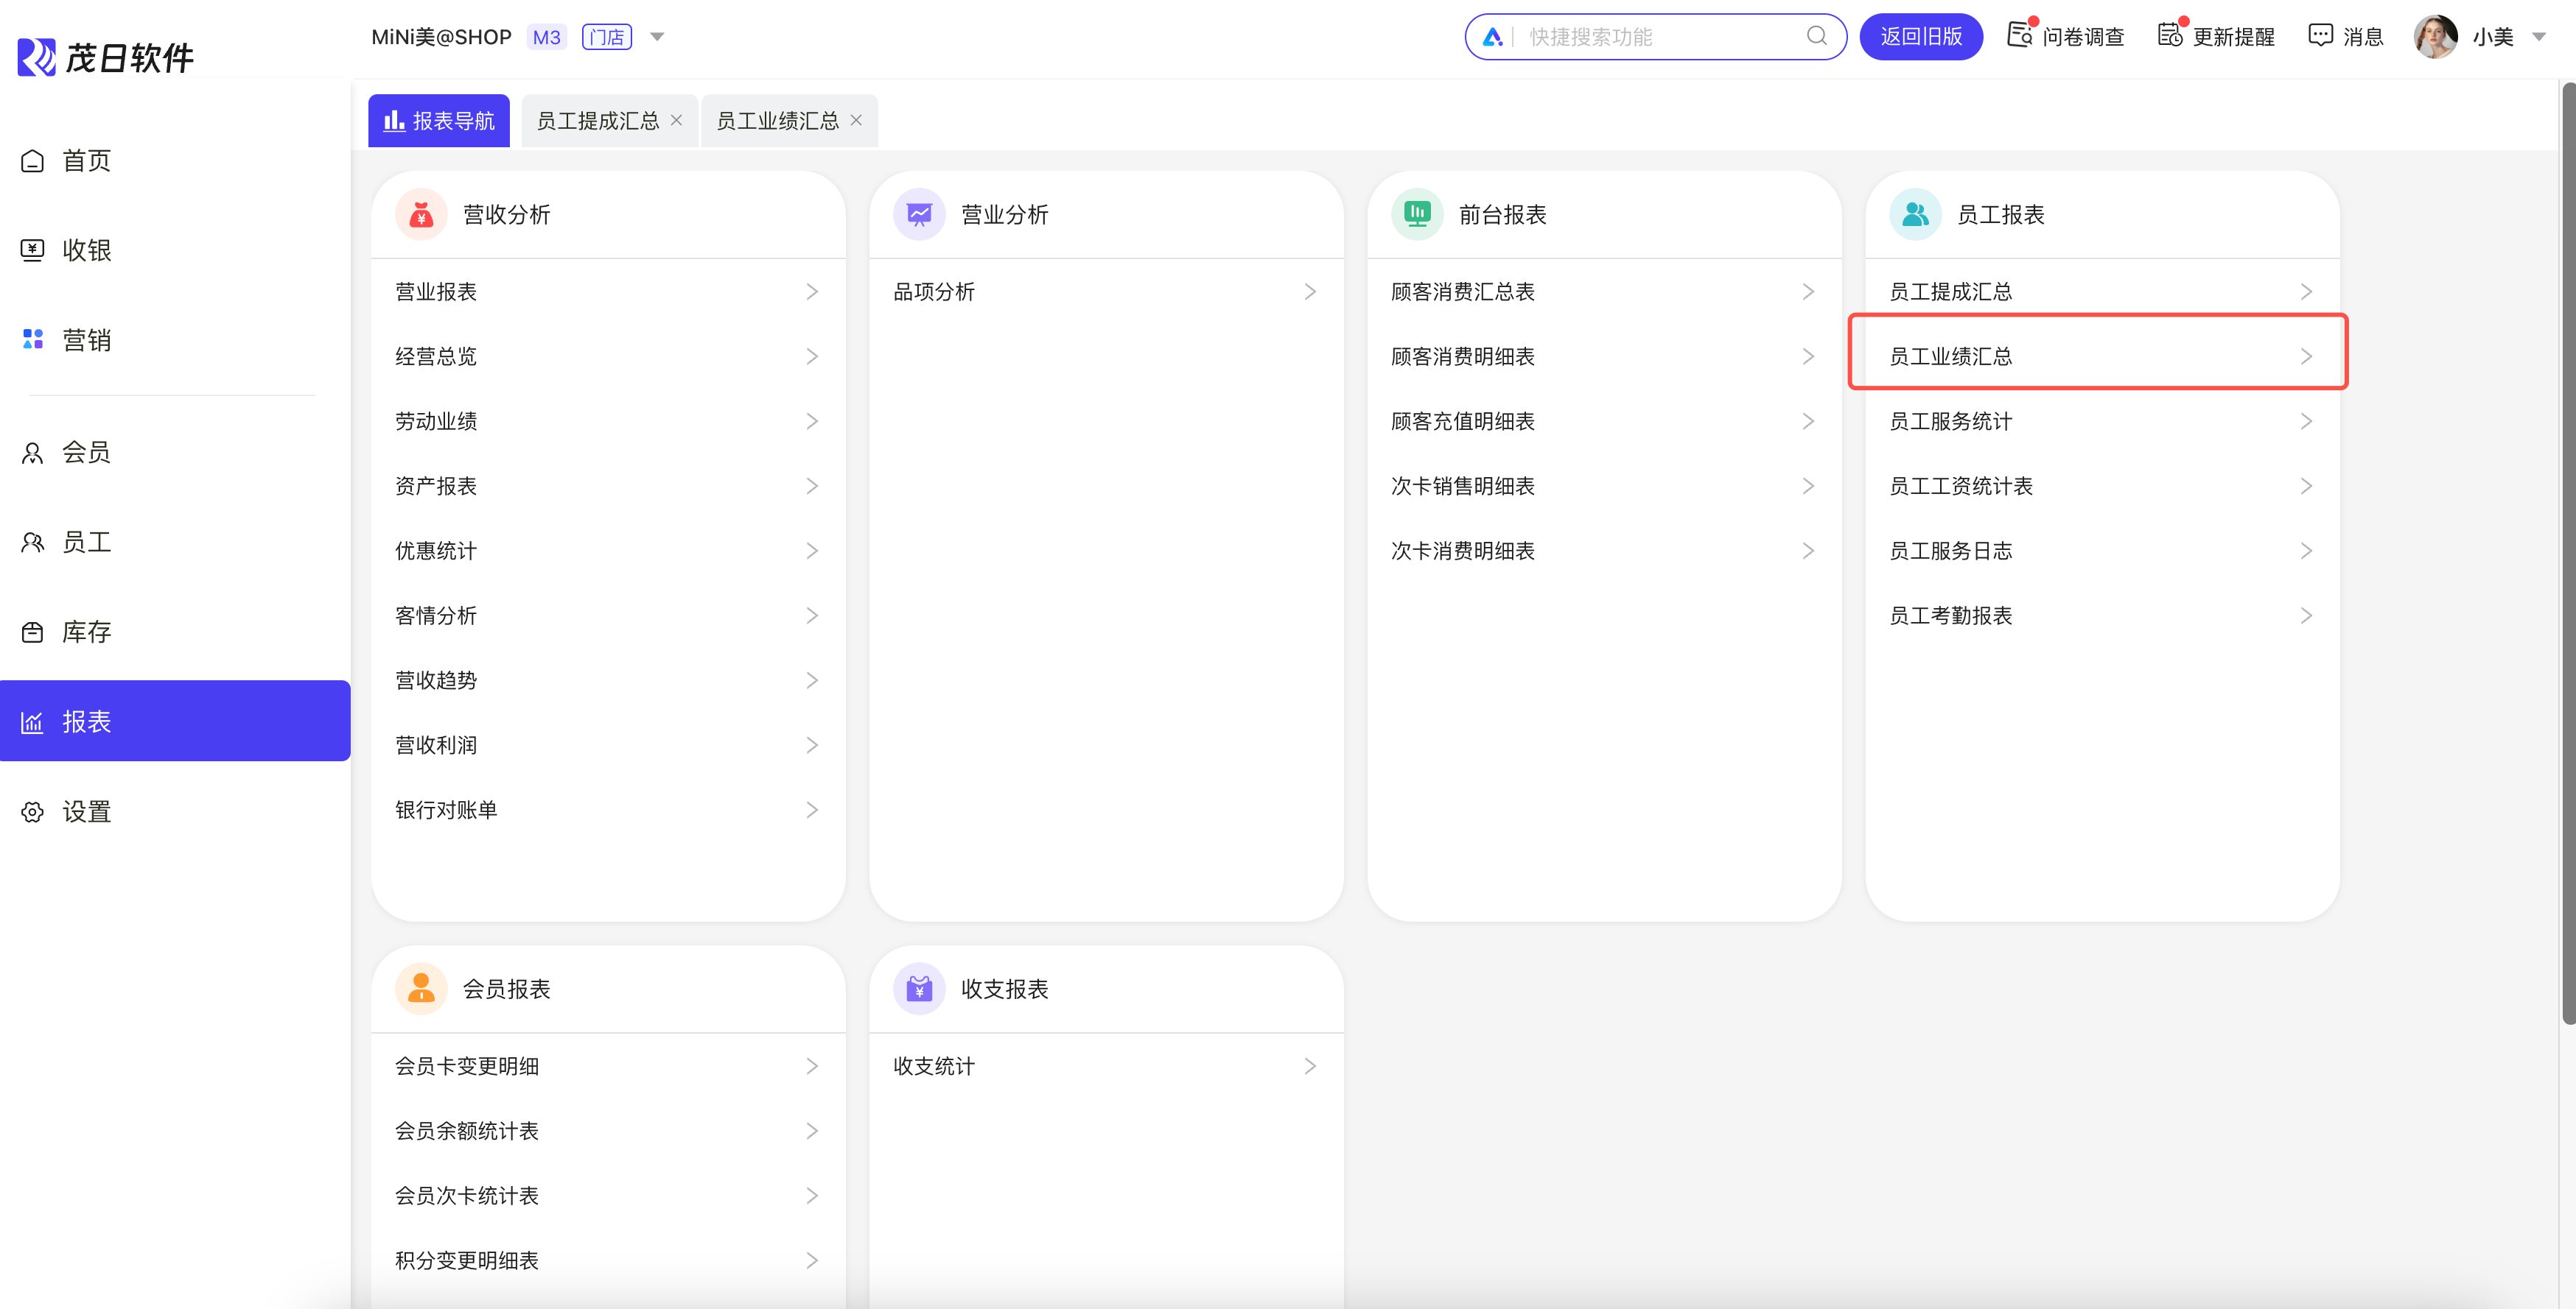Screen dimensions: 2576x1309
Task: Open 优惠统计 report
Action: click(x=608, y=551)
